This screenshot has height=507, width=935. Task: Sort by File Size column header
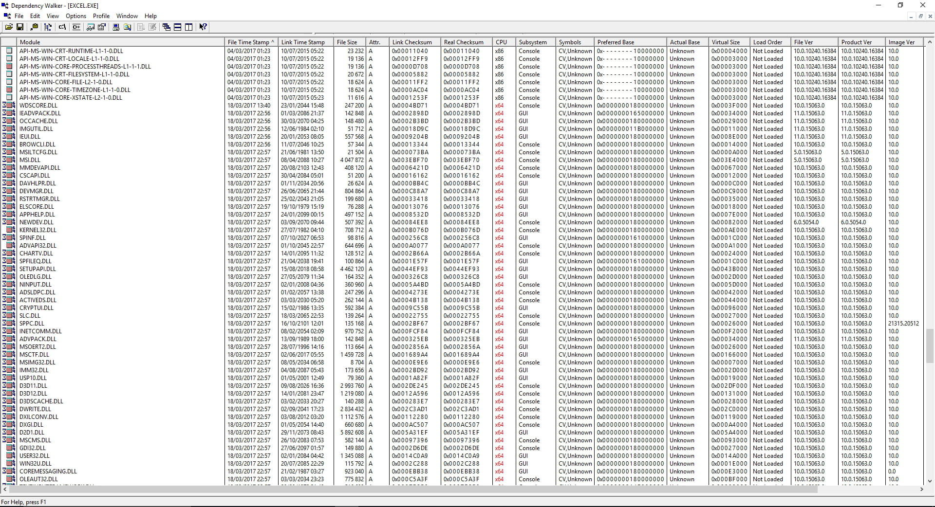pyautogui.click(x=350, y=42)
